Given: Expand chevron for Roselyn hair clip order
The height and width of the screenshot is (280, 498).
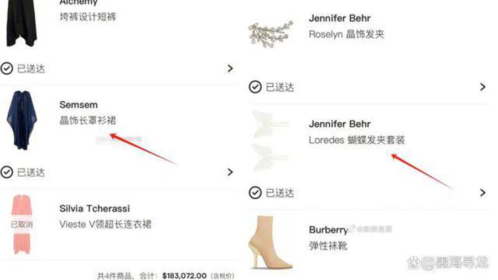Looking at the screenshot, I should tap(483, 87).
